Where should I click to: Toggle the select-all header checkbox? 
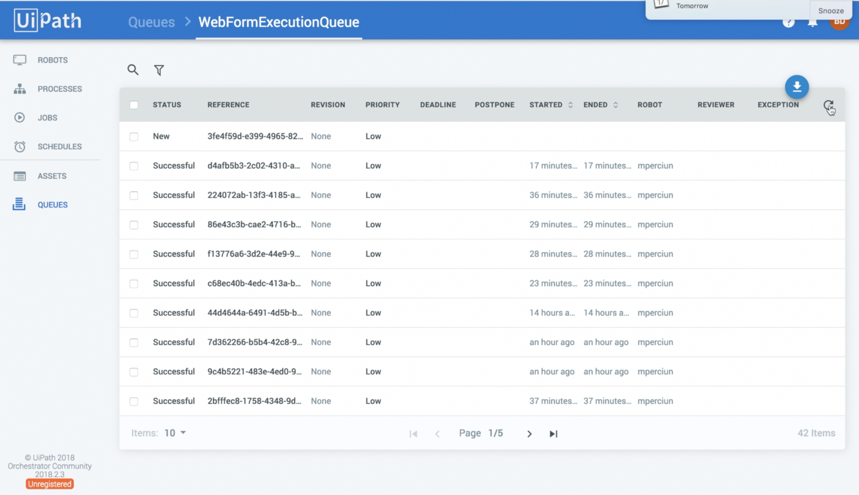coord(133,105)
